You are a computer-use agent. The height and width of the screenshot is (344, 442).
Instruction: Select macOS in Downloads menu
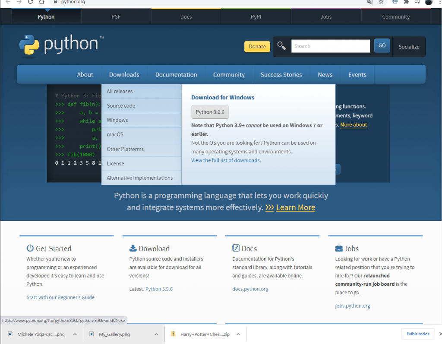tap(141, 134)
